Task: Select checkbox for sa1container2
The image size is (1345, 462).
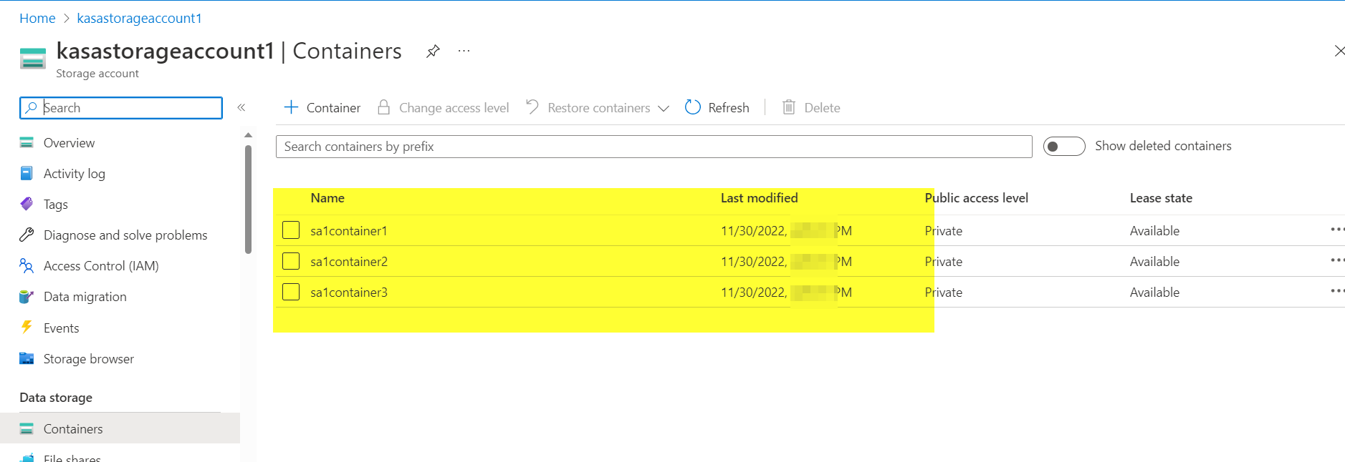Action: 291,261
